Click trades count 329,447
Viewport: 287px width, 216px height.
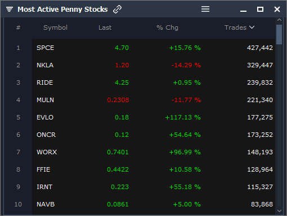coord(260,65)
